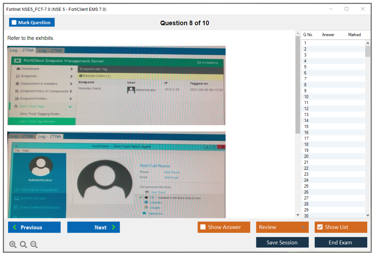Enable the Show Answer checkbox

[203, 227]
